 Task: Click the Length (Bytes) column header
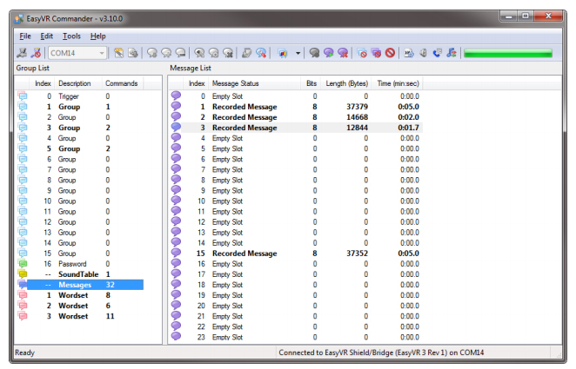[x=346, y=83]
